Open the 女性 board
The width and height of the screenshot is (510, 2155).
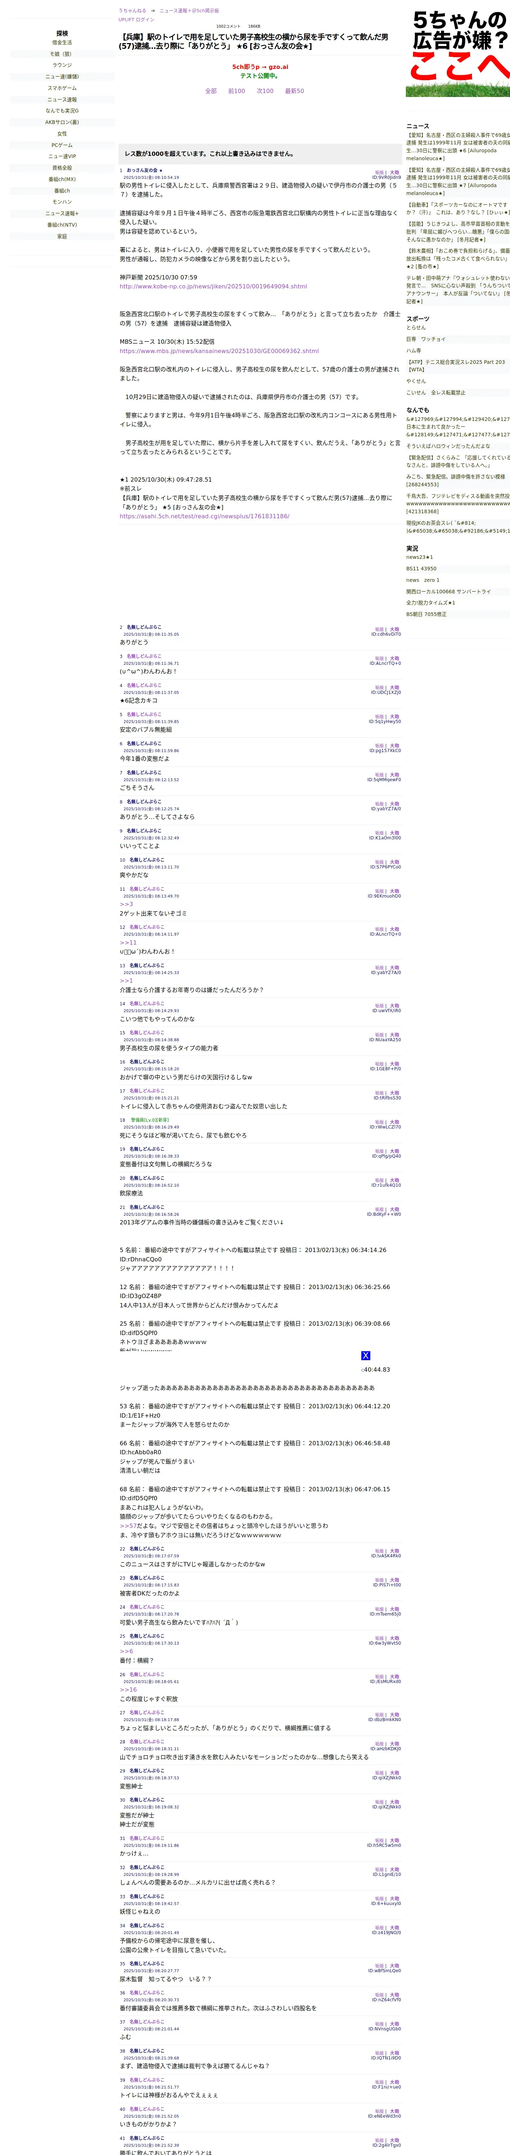(62, 134)
